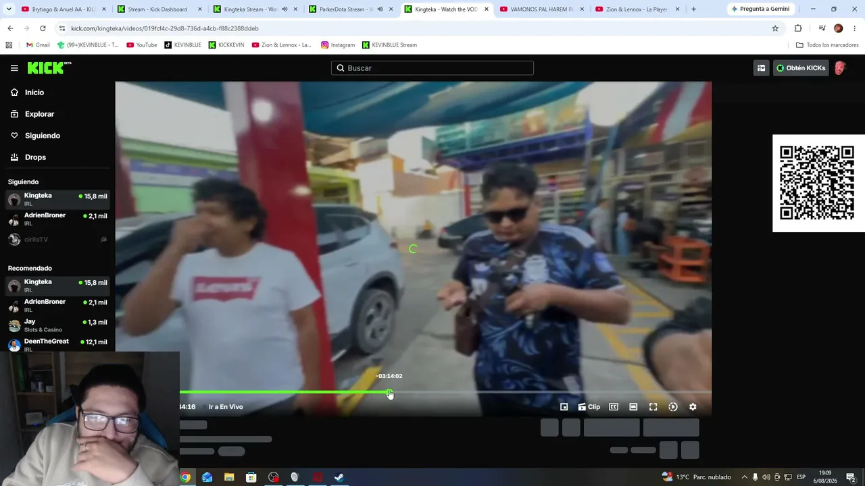This screenshot has width=865, height=486.
Task: Click Pregunta a Gemini button
Action: click(x=761, y=9)
